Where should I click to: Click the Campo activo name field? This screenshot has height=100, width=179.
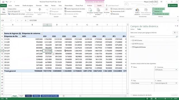point(17,11)
